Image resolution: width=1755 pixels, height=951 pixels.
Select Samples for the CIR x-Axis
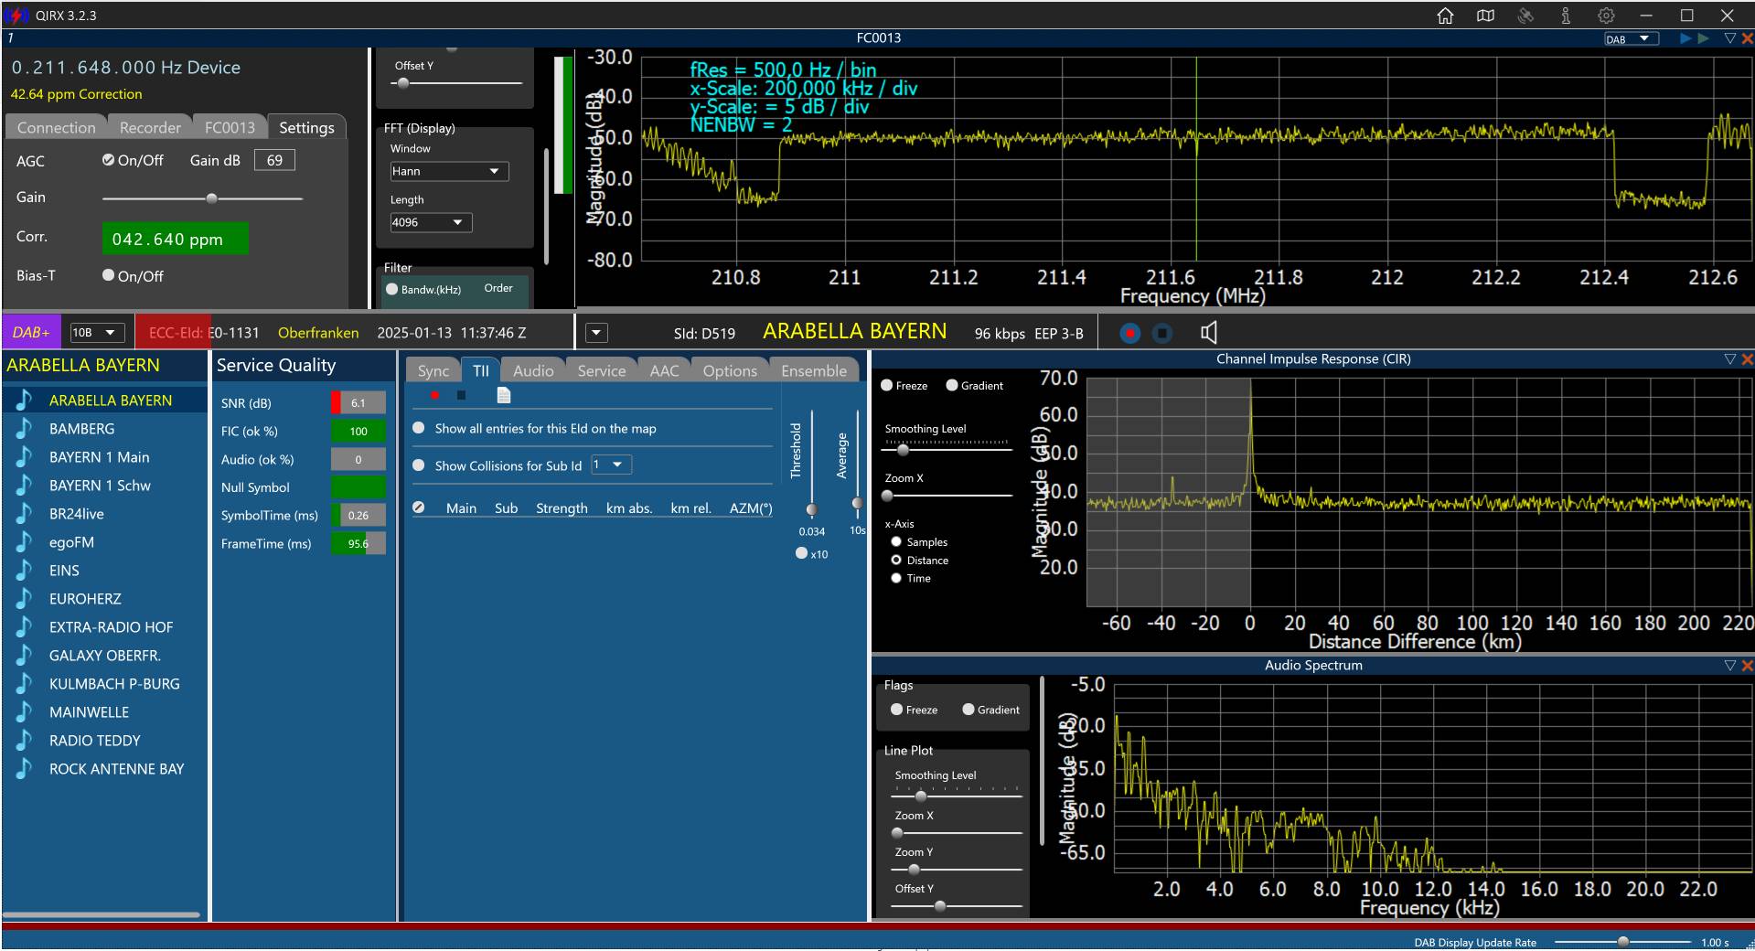pos(896,542)
